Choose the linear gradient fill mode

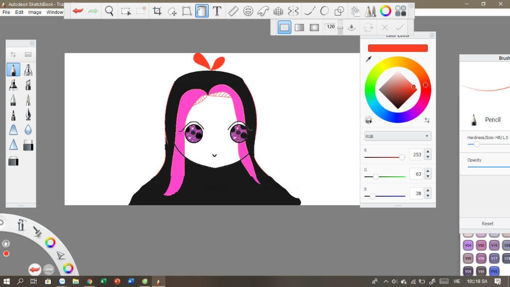tap(299, 27)
